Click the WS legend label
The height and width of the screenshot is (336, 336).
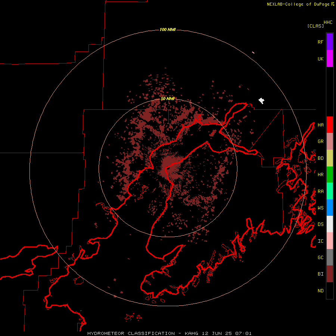[320, 208]
